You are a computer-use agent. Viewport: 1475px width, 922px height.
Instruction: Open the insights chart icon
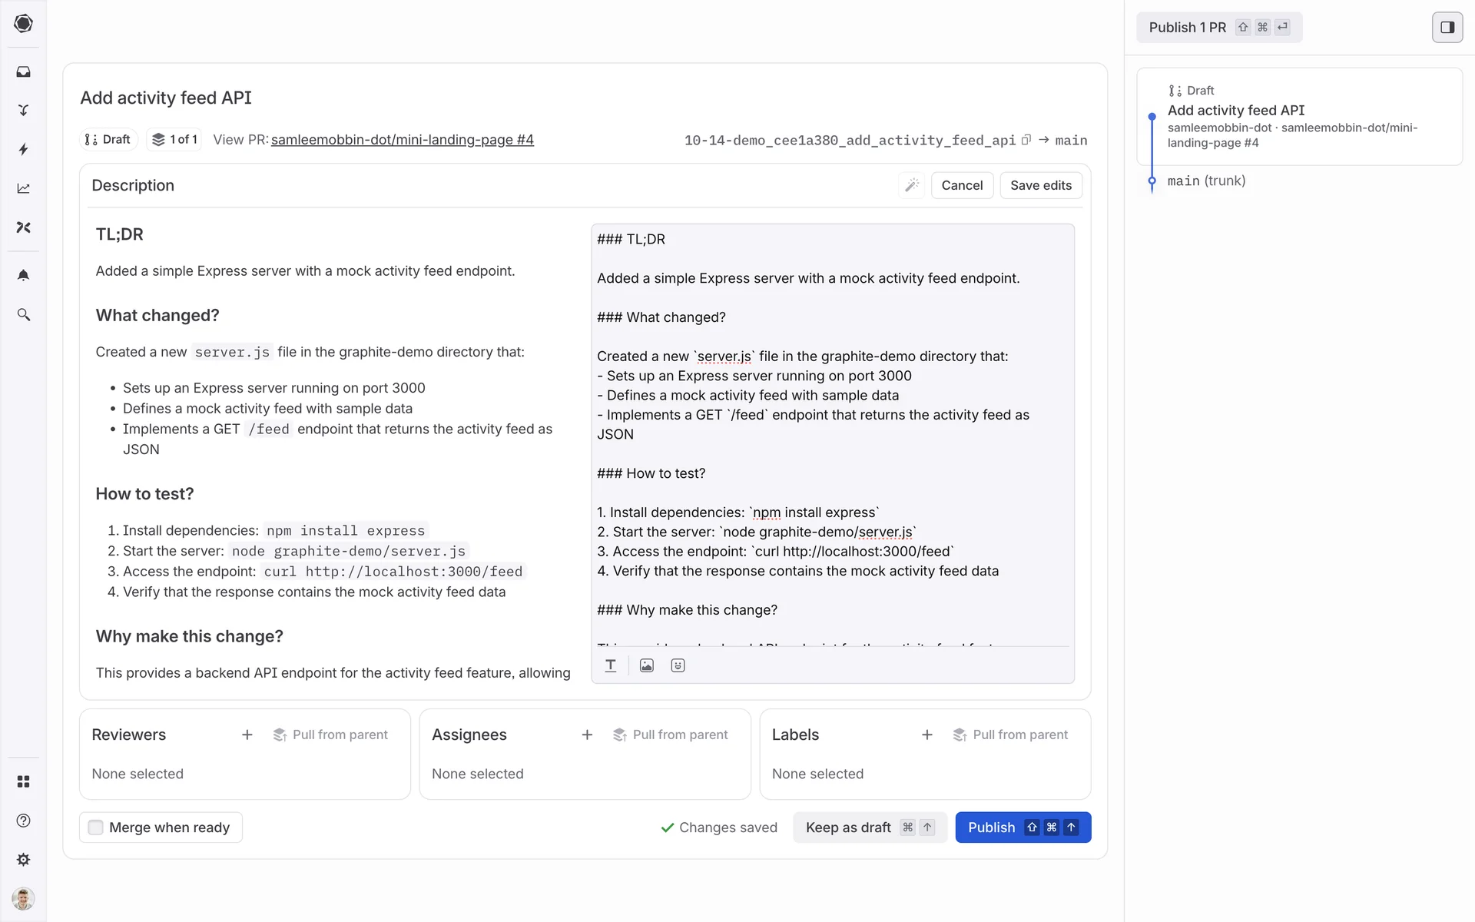[x=23, y=188]
